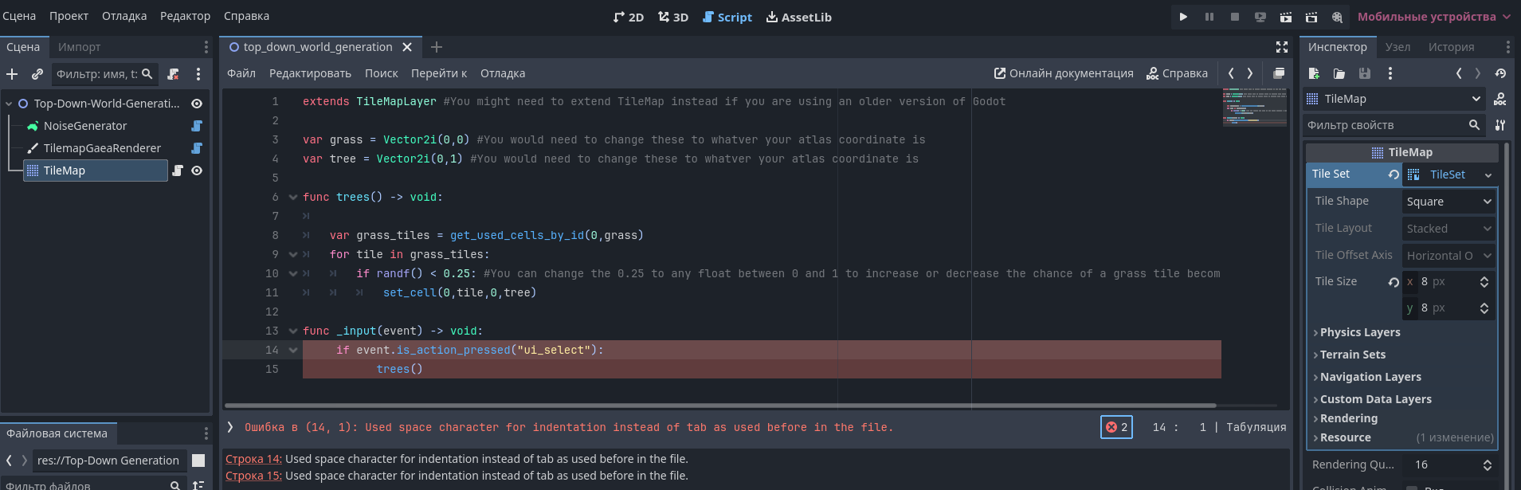Run the project with the play icon
The width and height of the screenshot is (1521, 490).
(1183, 17)
